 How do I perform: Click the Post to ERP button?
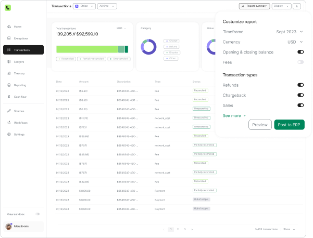(x=289, y=125)
